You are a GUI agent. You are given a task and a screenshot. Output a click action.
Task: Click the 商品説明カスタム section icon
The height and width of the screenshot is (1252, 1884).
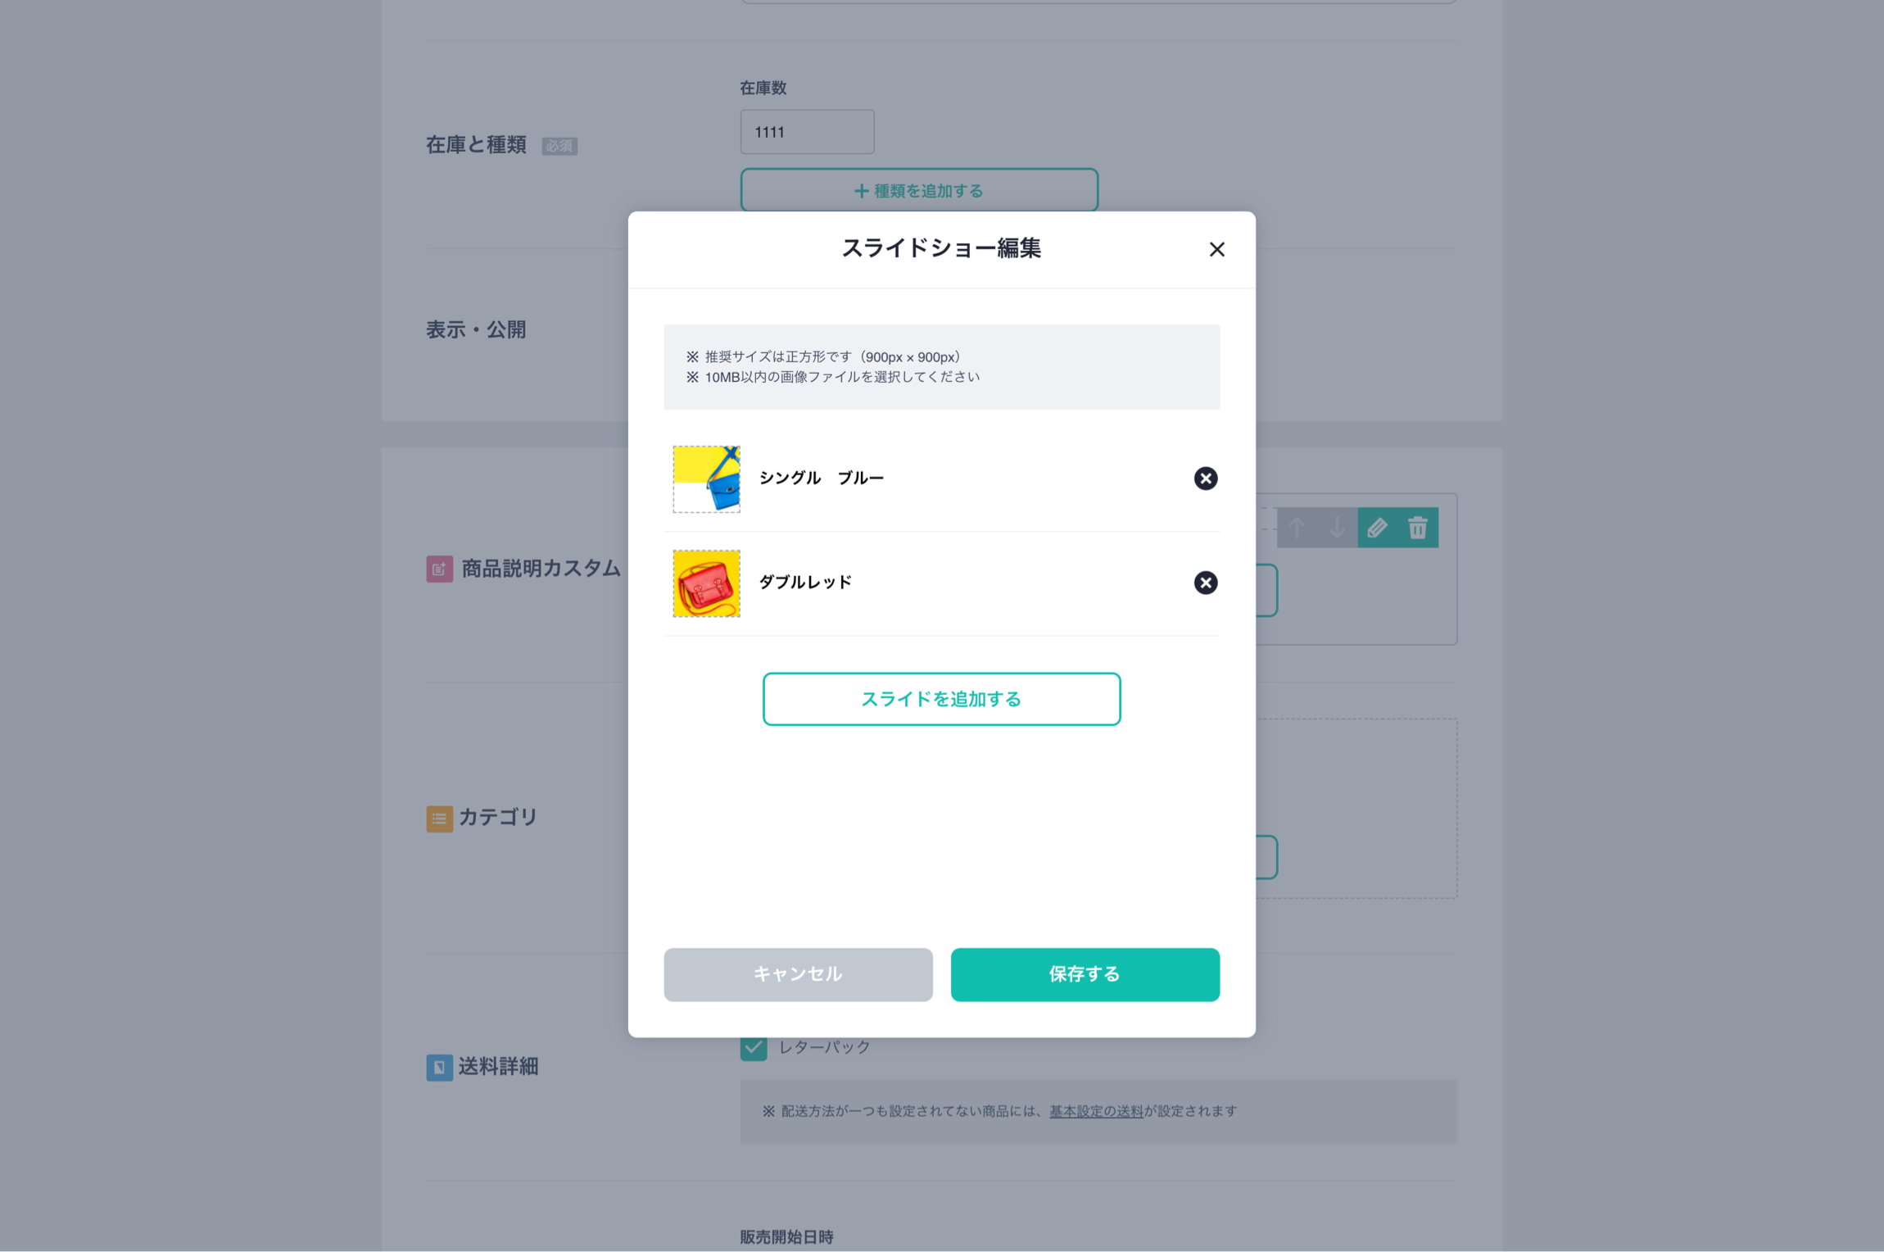coord(439,569)
